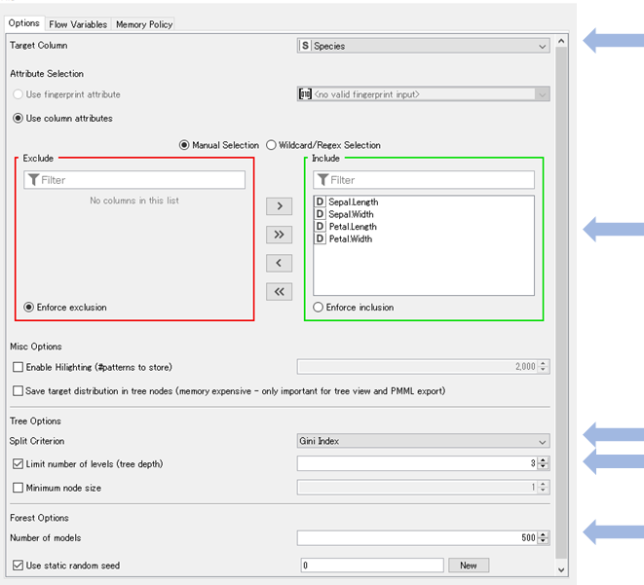The width and height of the screenshot is (644, 585).
Task: Enable Minimum node size checkbox
Action: point(18,488)
